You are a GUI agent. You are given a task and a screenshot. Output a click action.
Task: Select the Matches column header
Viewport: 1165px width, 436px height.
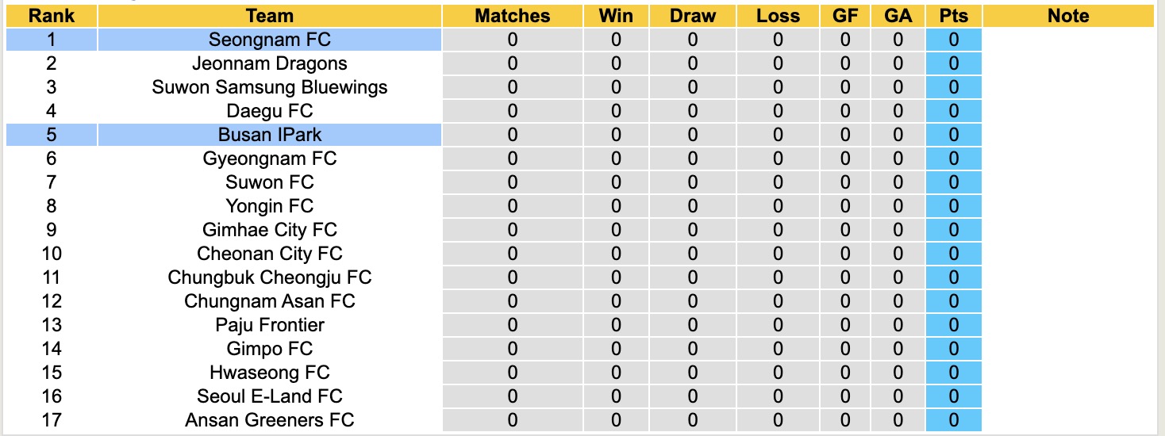[x=512, y=16]
